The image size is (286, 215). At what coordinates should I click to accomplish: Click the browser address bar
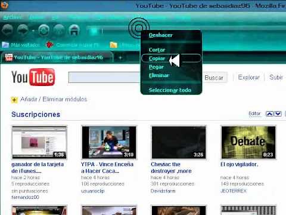(115, 31)
